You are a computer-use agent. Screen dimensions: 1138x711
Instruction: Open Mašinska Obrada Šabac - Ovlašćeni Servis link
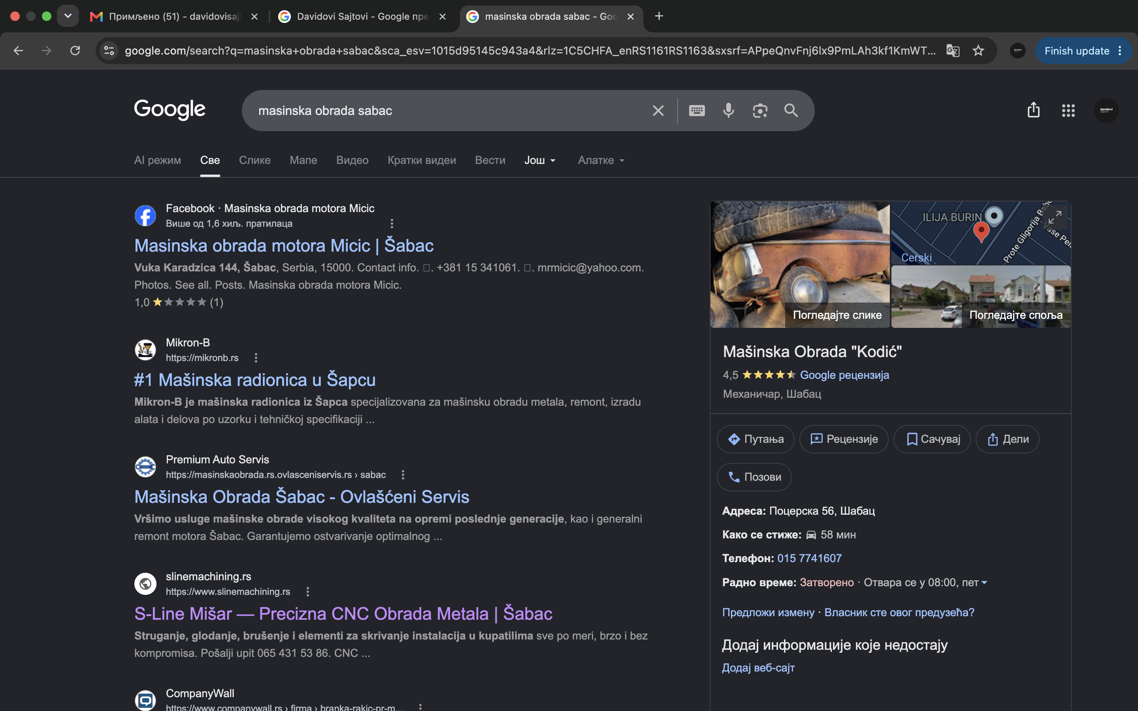tap(302, 497)
